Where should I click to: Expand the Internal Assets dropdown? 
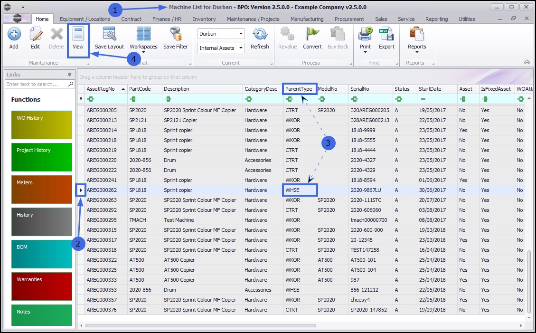point(241,48)
